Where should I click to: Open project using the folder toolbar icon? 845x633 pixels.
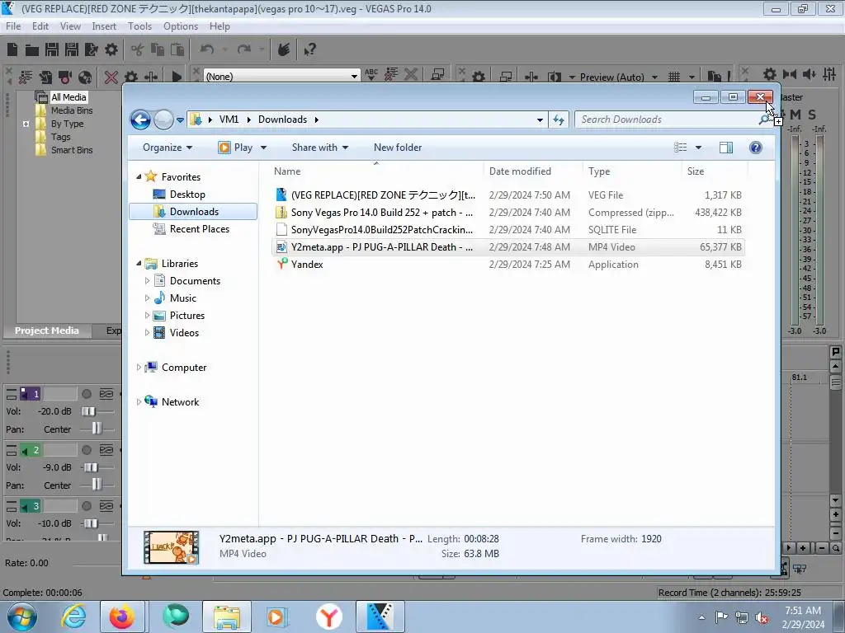pos(32,50)
